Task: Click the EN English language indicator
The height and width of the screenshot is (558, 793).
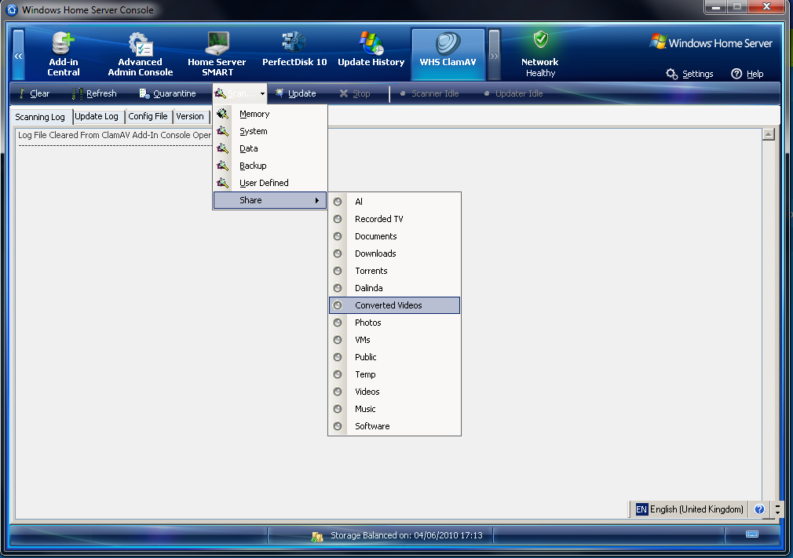Action: pyautogui.click(x=641, y=509)
